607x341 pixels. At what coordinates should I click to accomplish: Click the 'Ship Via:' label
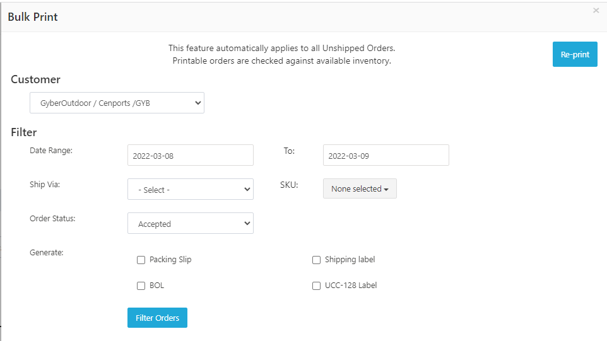tap(45, 185)
